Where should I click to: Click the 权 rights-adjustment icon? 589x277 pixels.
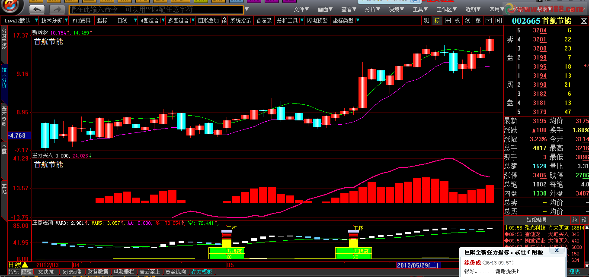click(x=457, y=20)
